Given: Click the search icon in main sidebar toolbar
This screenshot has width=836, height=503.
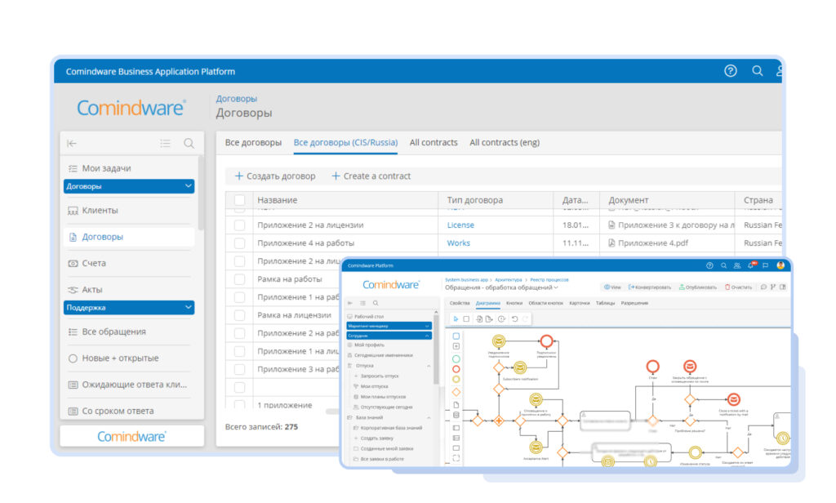Looking at the screenshot, I should 189,143.
